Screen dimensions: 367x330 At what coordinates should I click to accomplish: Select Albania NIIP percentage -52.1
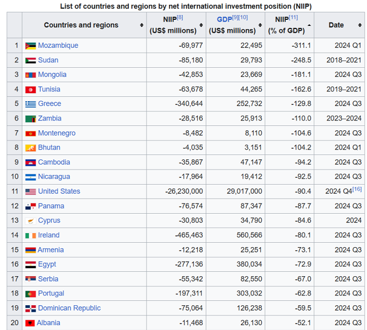pyautogui.click(x=303, y=323)
